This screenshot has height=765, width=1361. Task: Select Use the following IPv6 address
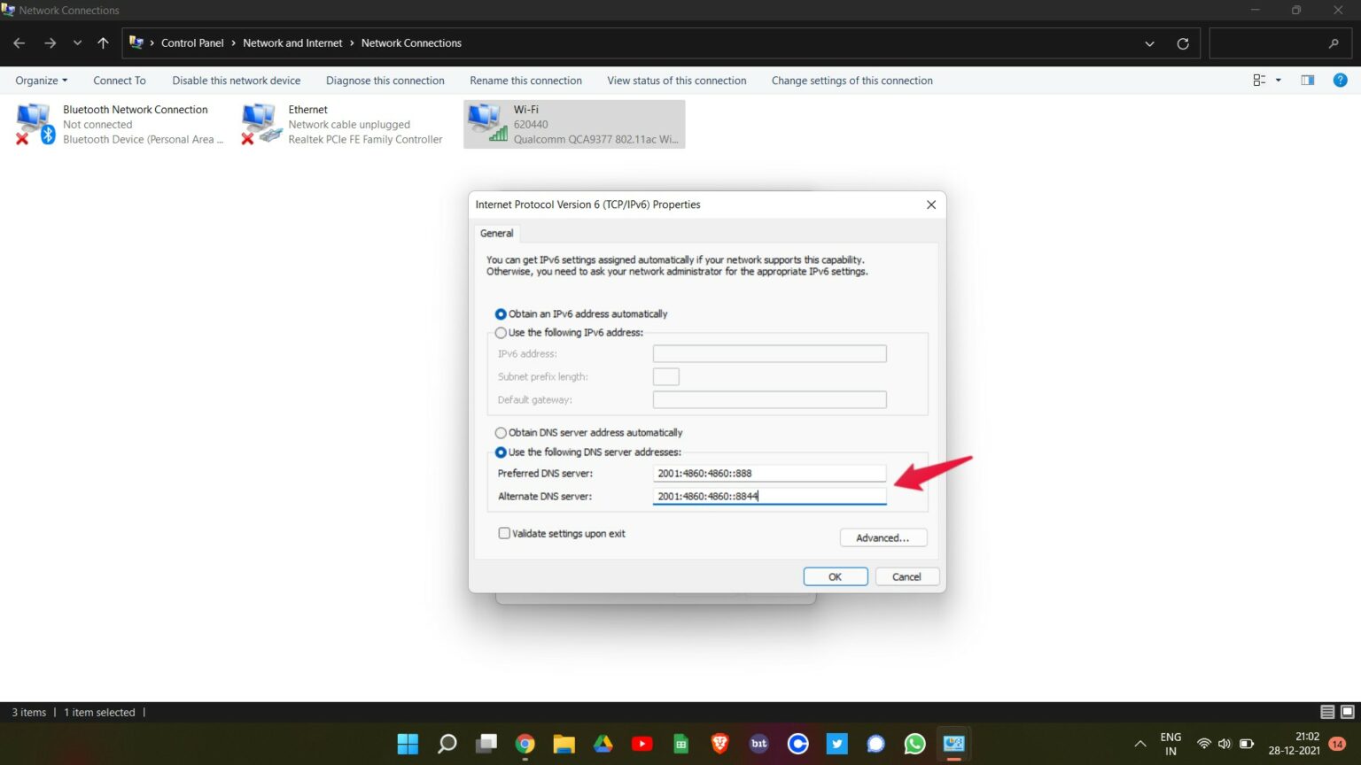point(501,332)
